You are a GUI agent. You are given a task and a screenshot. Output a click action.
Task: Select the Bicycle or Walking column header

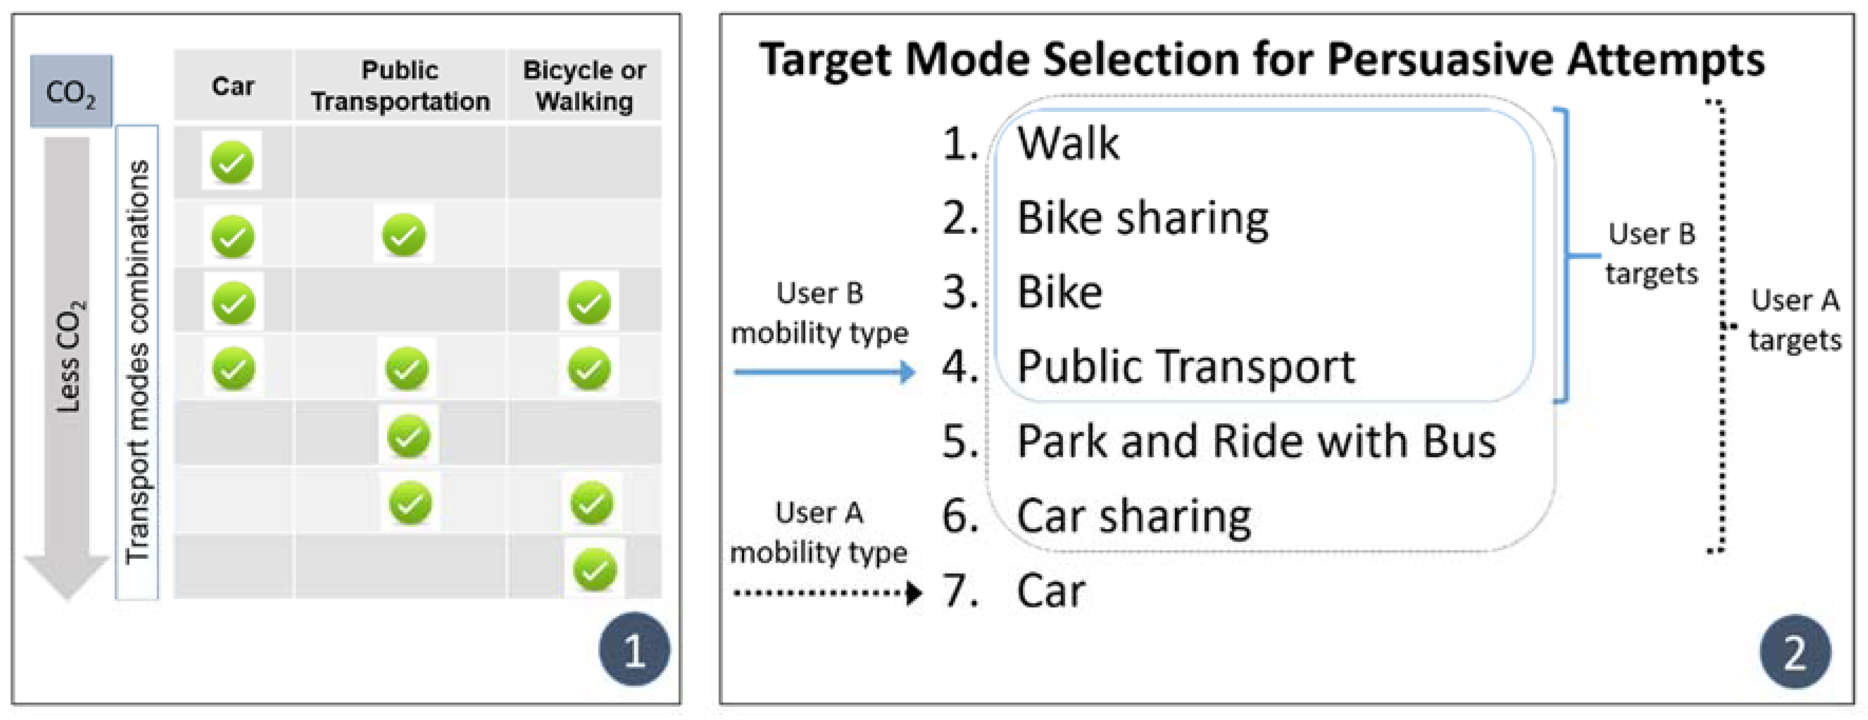584,86
